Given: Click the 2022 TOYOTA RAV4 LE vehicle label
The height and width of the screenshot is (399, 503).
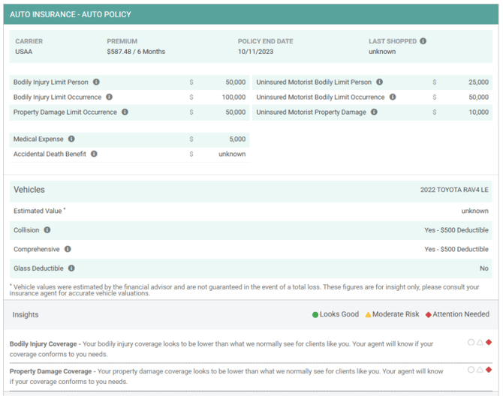Looking at the screenshot, I should click(454, 190).
